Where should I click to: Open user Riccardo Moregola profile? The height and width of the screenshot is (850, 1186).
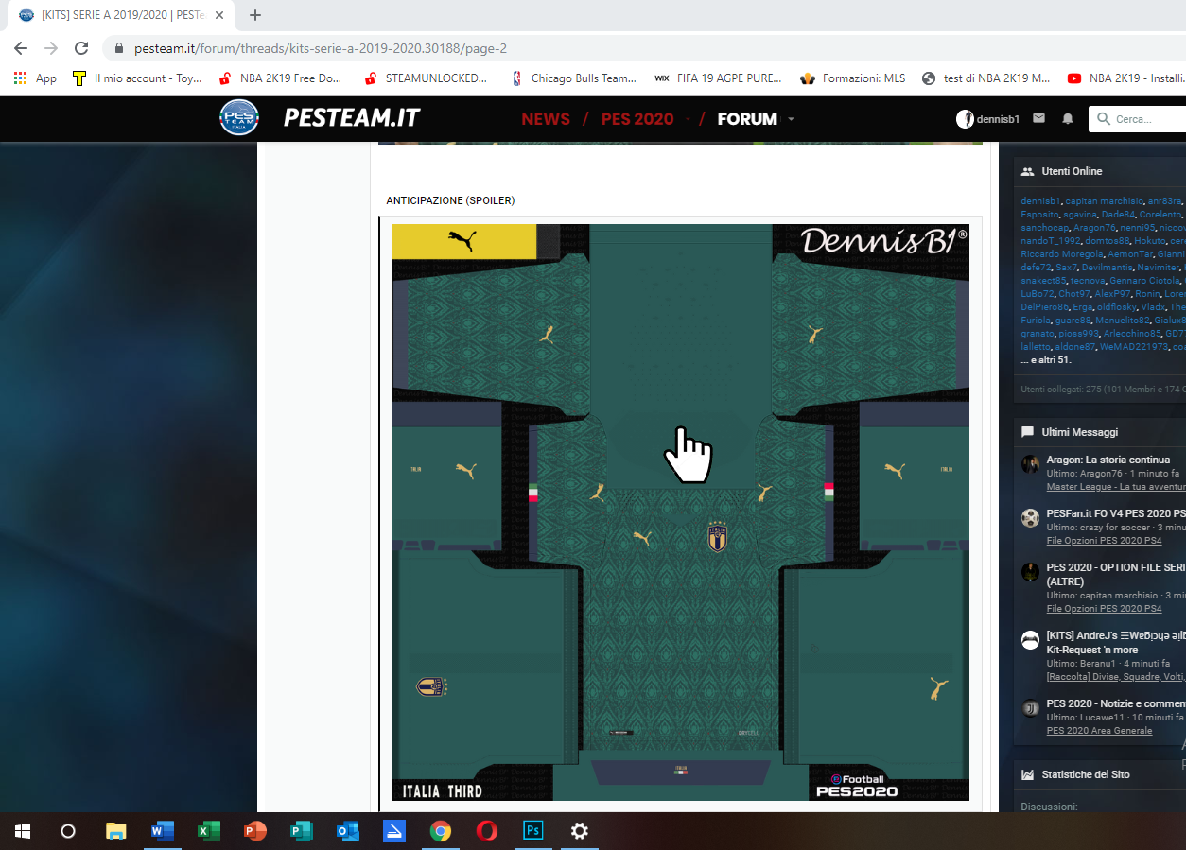point(1061,254)
